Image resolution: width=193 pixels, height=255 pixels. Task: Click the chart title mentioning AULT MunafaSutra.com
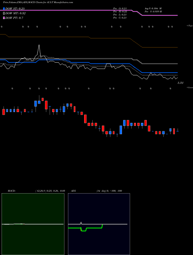tap(38, 2)
